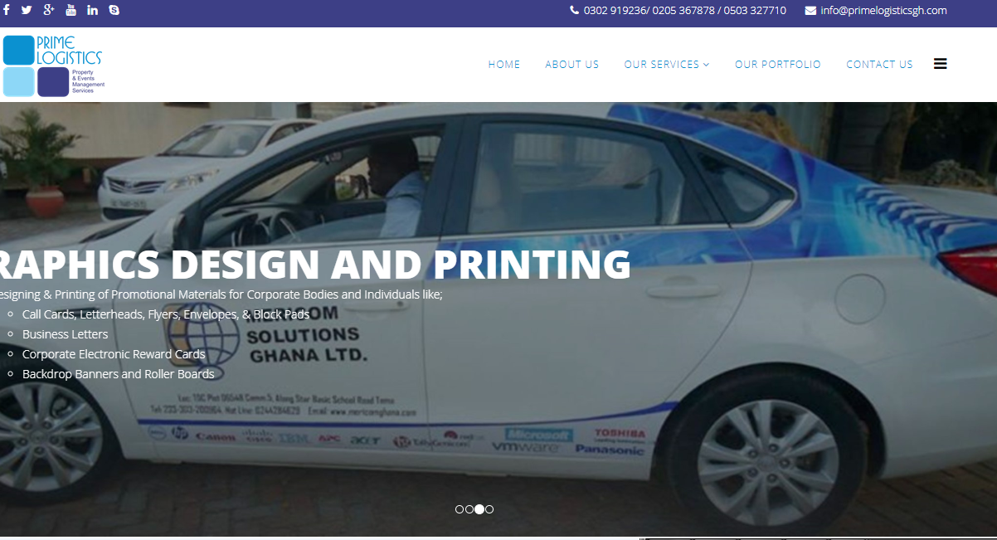Open the LinkedIn social icon
Image resolution: width=997 pixels, height=540 pixels.
pos(92,11)
